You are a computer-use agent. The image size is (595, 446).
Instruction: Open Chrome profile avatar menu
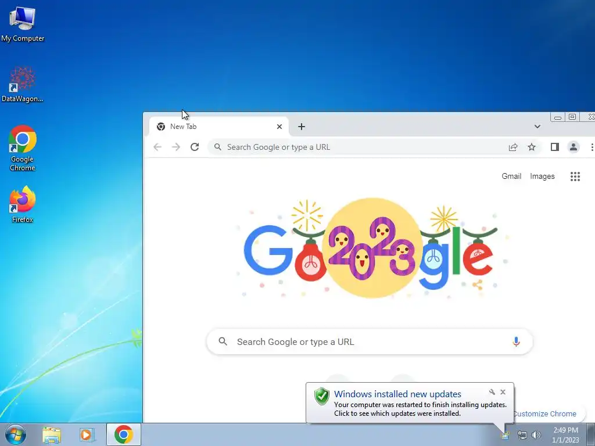(574, 147)
